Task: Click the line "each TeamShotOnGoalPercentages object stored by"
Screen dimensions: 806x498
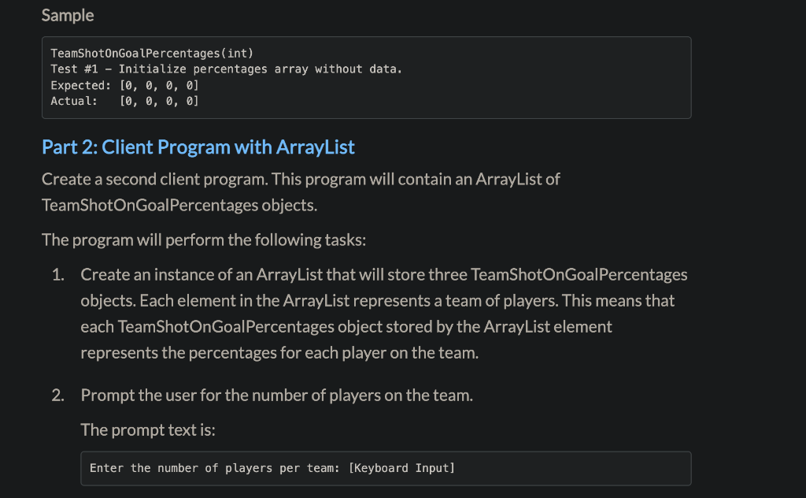Action: (x=346, y=327)
